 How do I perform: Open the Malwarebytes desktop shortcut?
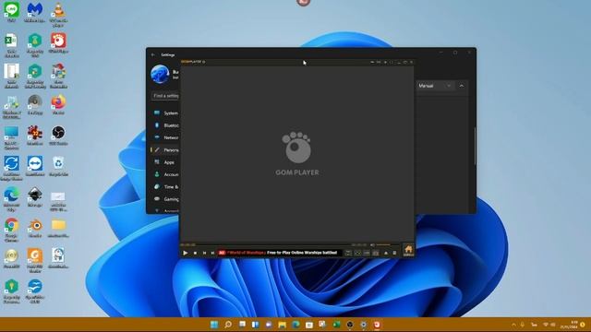(x=35, y=12)
